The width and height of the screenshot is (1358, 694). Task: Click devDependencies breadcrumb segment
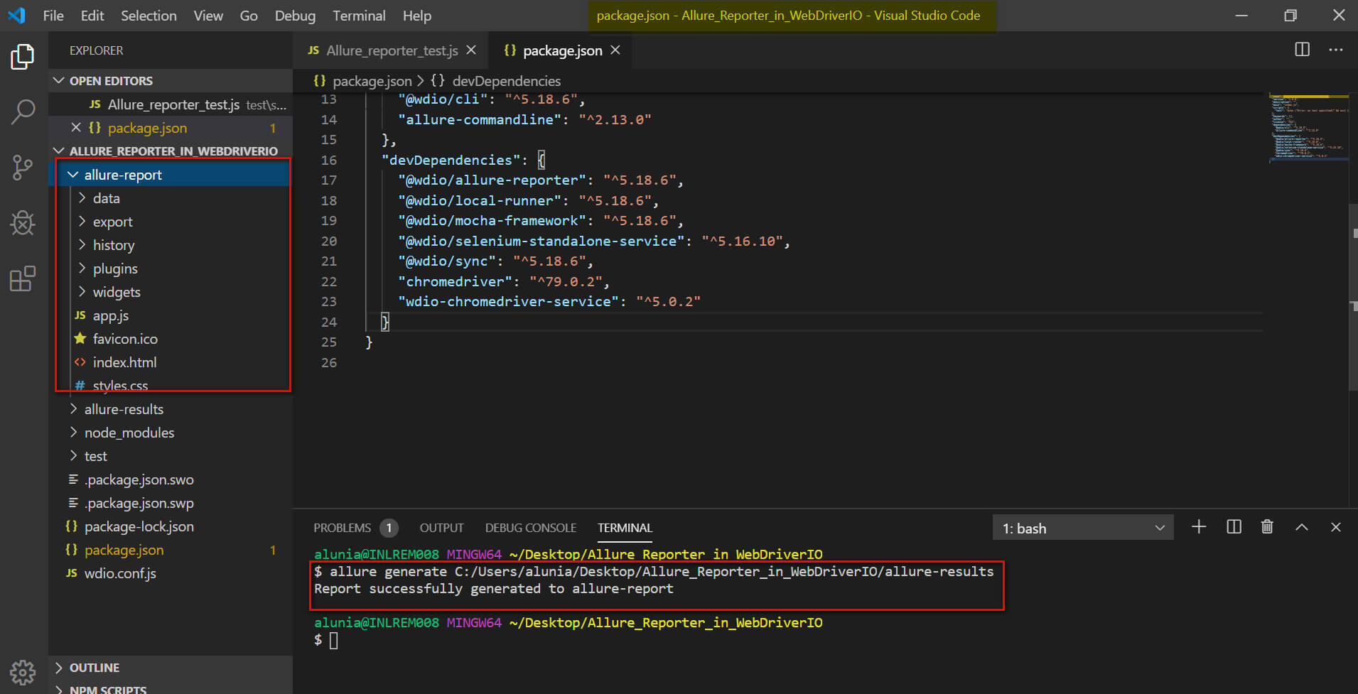coord(506,81)
